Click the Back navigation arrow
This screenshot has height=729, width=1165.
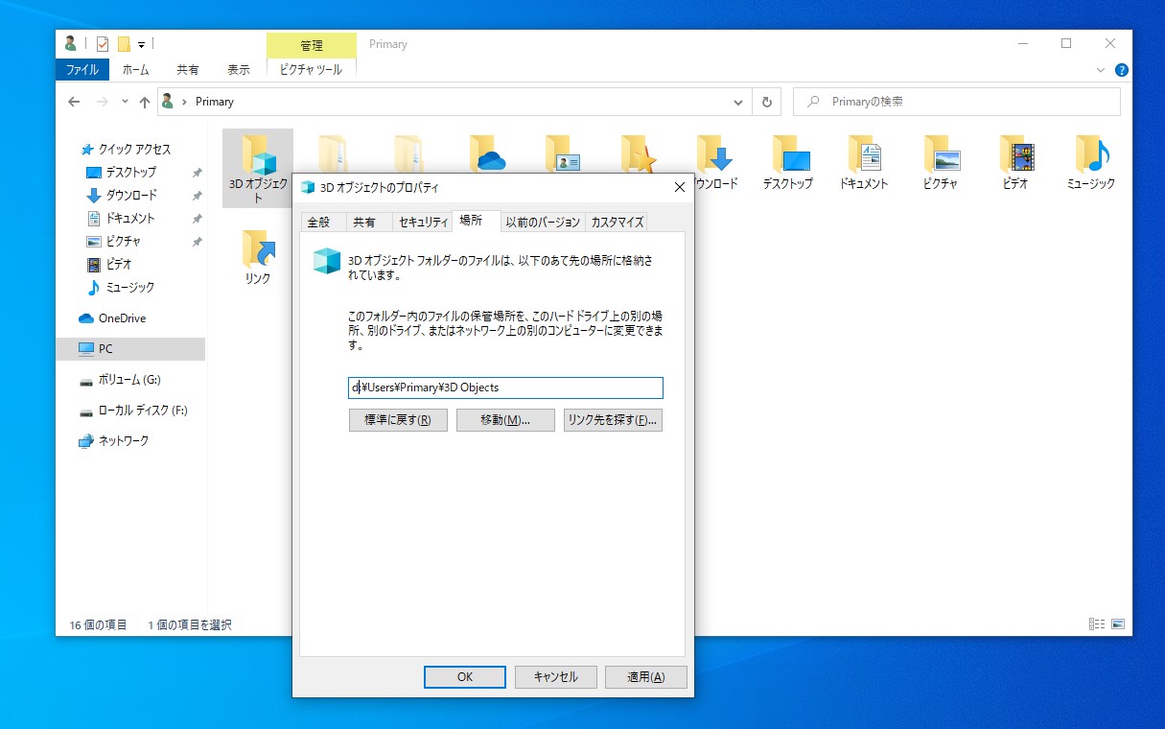tap(74, 102)
